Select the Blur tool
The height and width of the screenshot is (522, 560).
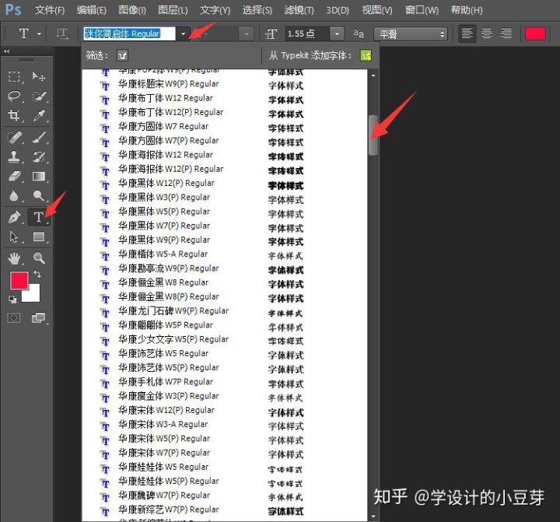pyautogui.click(x=14, y=196)
